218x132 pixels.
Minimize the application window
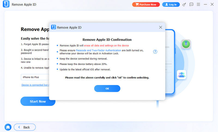click(205, 4)
